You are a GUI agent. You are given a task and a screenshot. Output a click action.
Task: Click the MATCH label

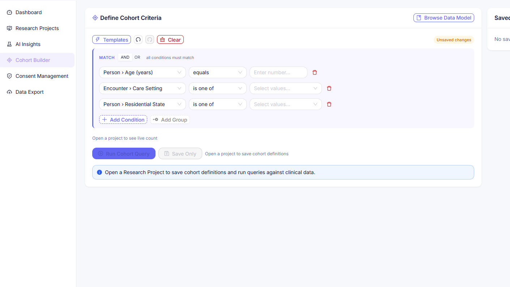(x=107, y=58)
